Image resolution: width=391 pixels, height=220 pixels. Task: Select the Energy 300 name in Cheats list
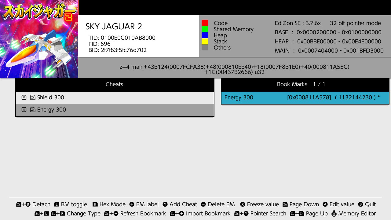pos(52,110)
